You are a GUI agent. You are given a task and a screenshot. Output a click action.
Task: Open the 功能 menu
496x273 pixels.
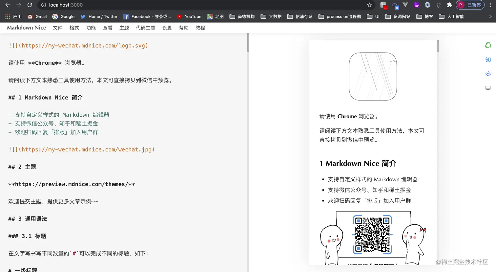click(x=91, y=28)
